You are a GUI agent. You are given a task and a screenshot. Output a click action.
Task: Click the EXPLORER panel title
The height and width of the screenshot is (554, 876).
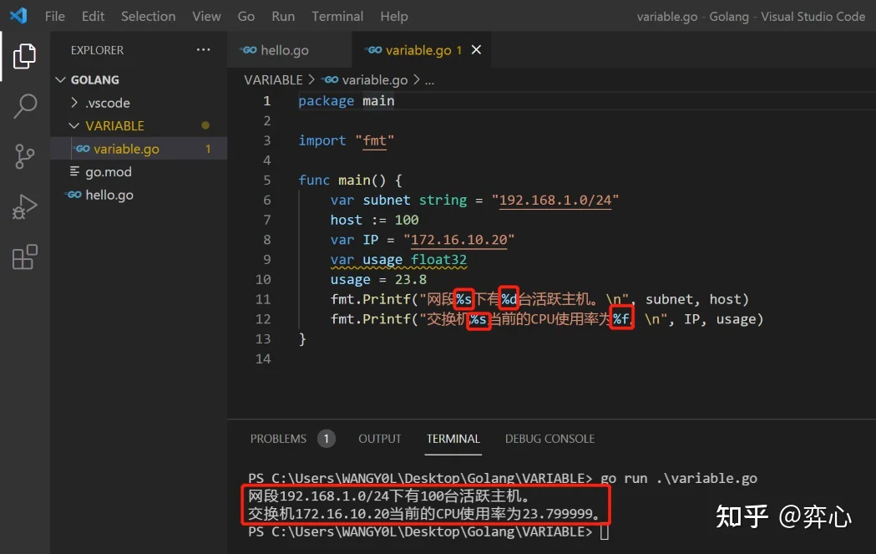click(x=97, y=50)
